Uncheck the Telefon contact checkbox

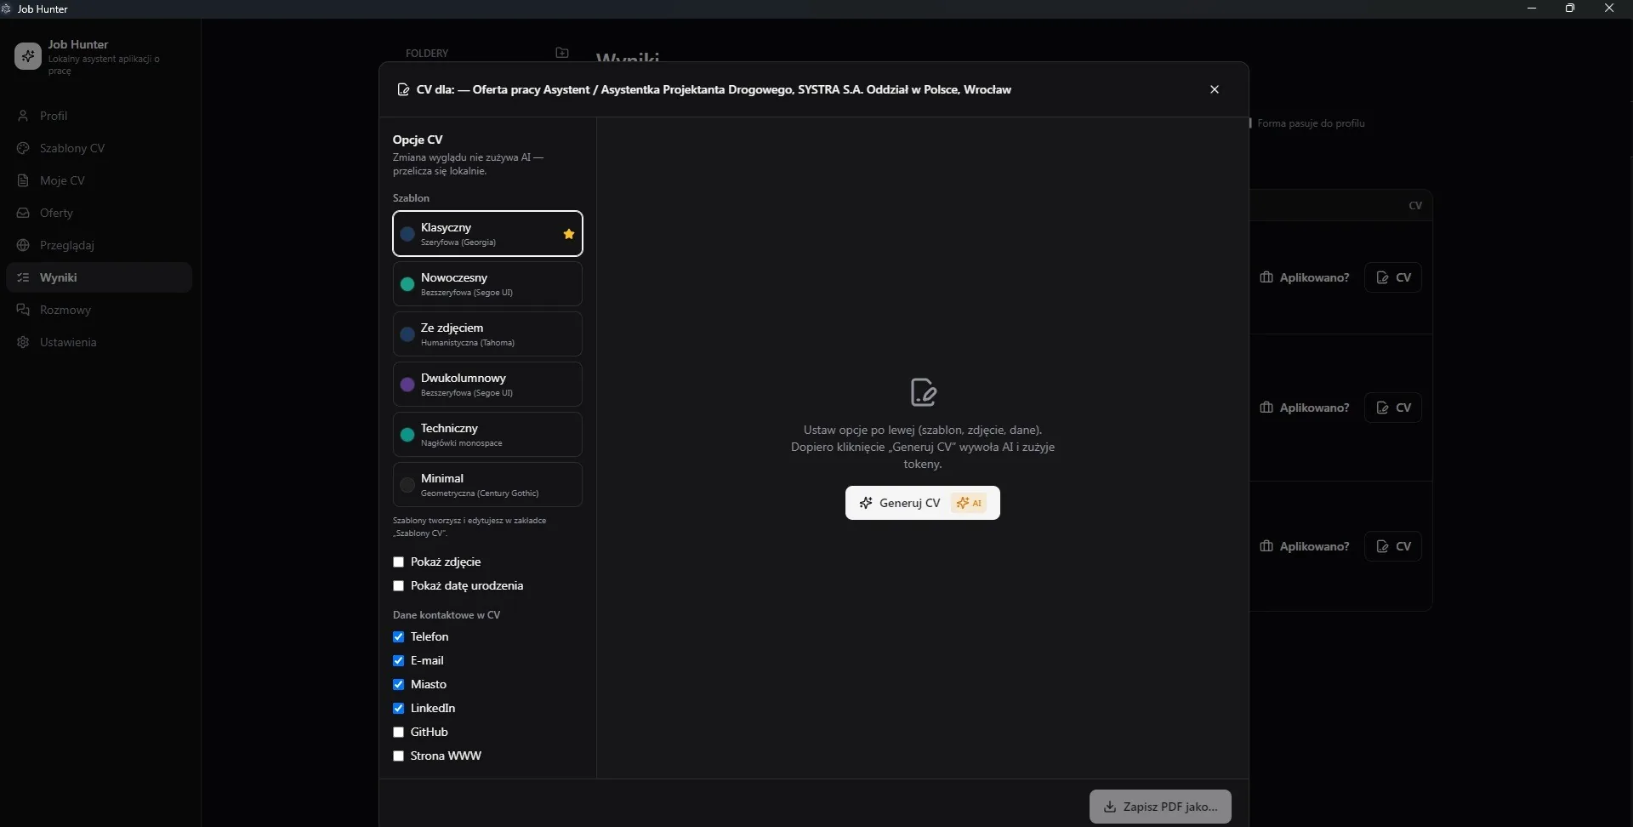click(x=398, y=637)
